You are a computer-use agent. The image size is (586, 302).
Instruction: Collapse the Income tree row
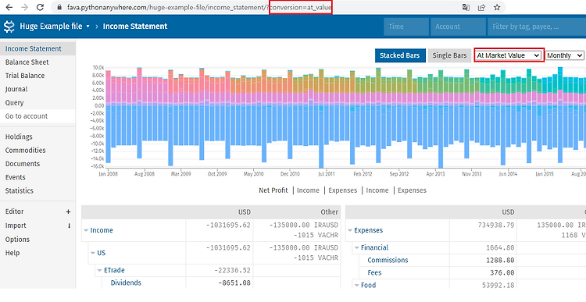point(86,230)
